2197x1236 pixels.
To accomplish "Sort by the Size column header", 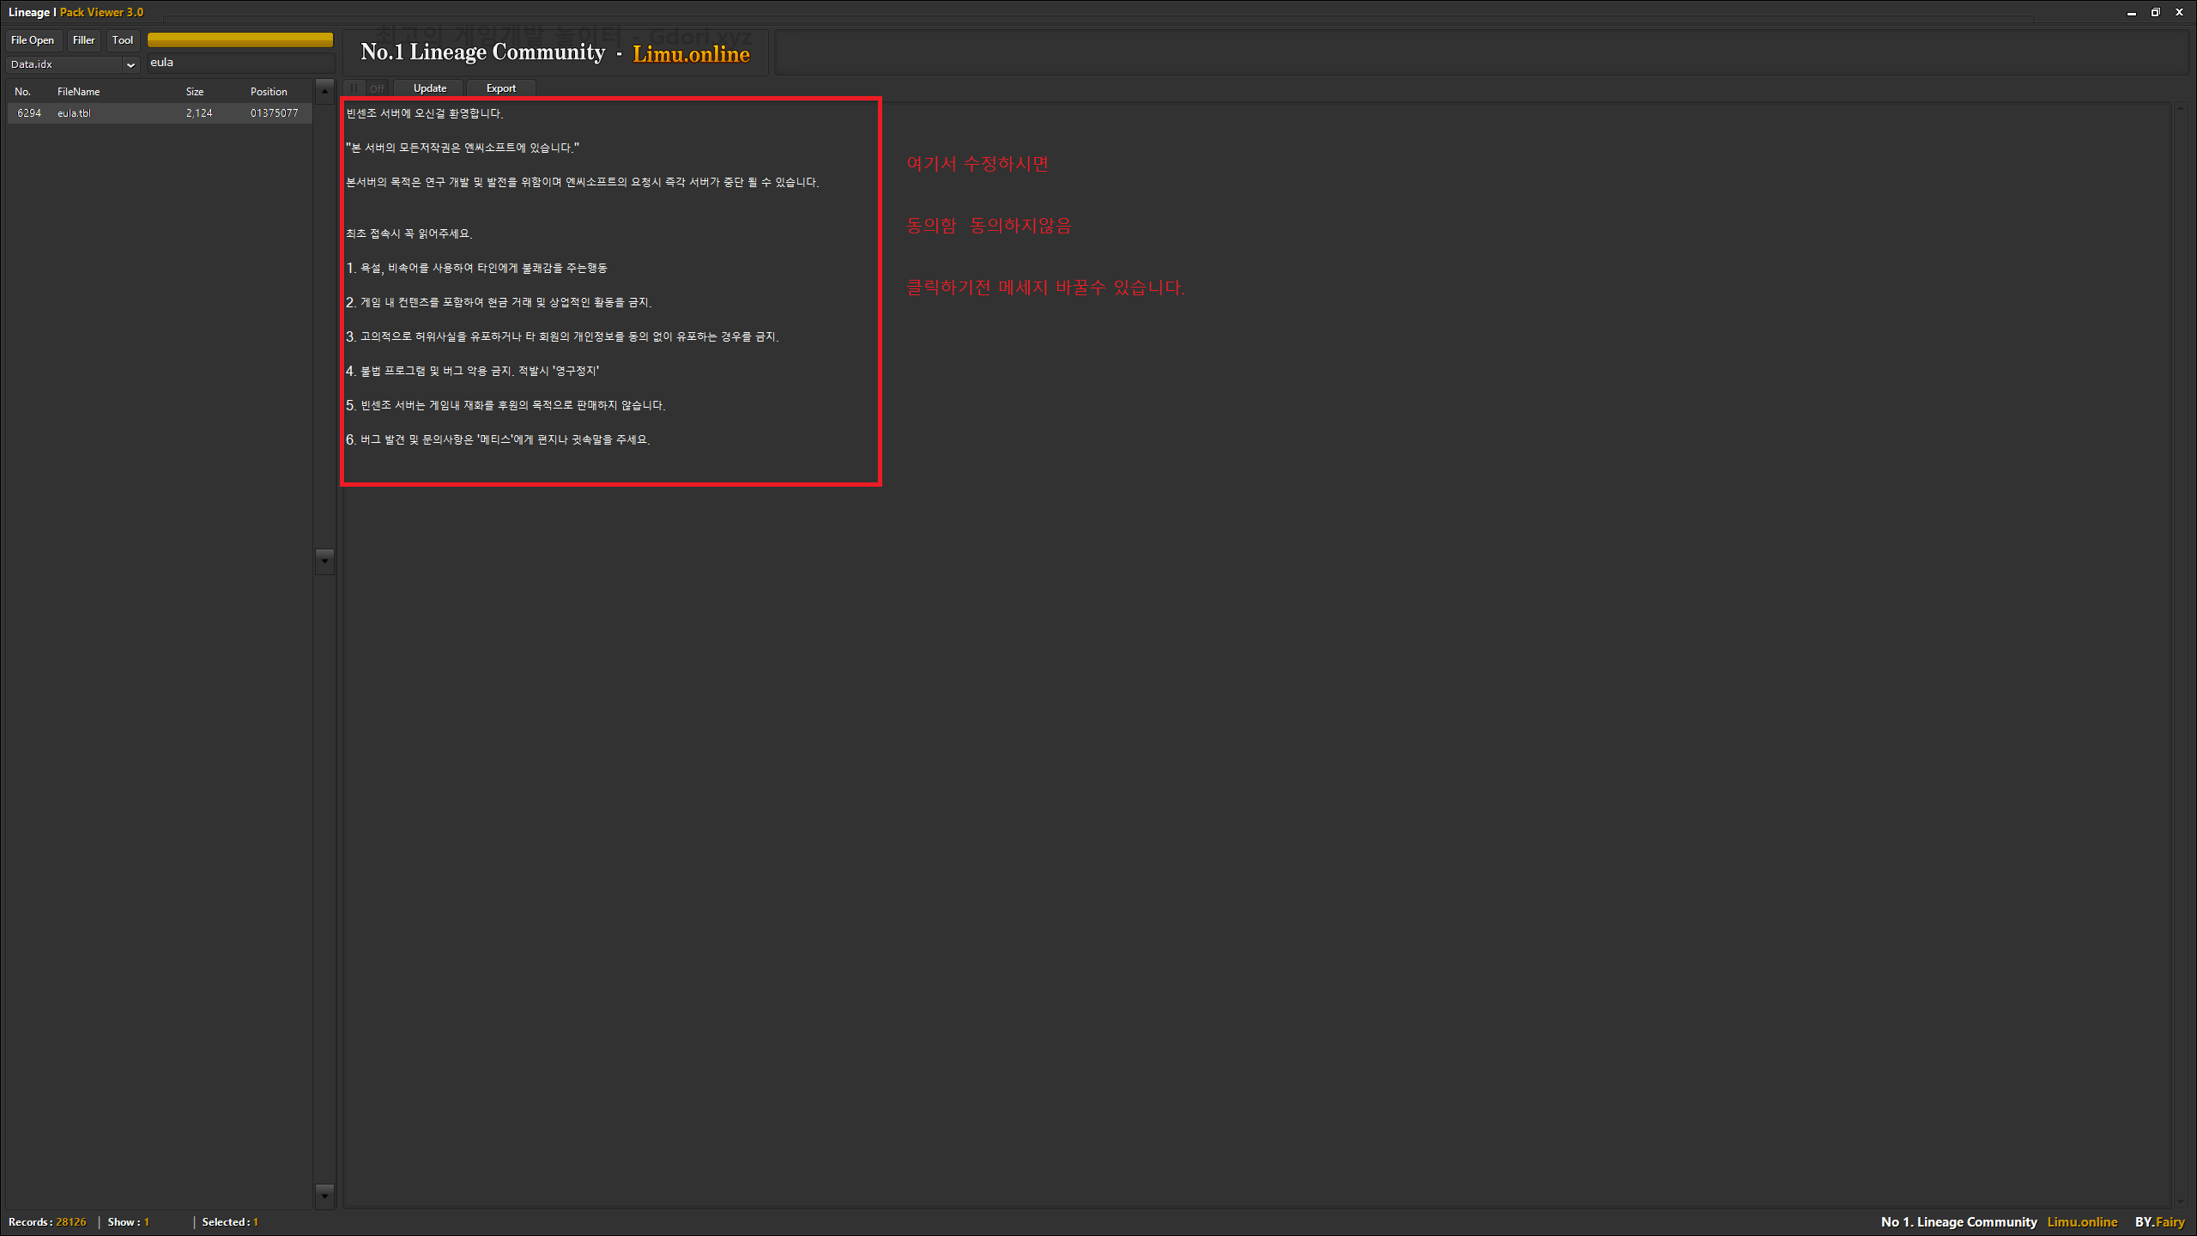I will (x=195, y=92).
